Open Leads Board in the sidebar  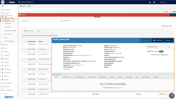(8, 24)
